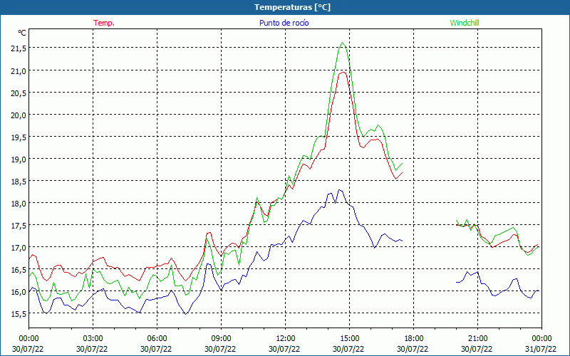Screen dimensions: 570x356
Task: Click the 18:00 time axis label
Action: pyautogui.click(x=414, y=339)
